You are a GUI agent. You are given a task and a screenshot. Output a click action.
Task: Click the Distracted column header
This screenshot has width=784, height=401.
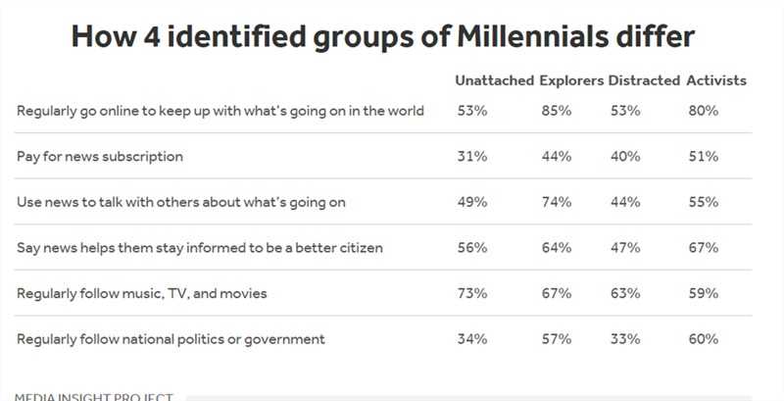644,80
